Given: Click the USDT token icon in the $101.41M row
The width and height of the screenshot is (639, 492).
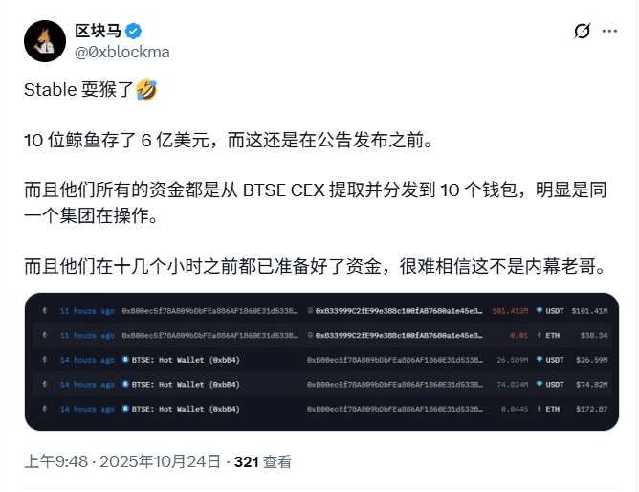Looking at the screenshot, I should coord(540,310).
